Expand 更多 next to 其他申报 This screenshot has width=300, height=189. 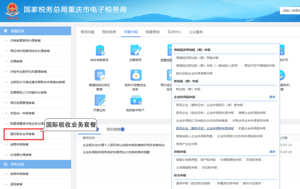[x=272, y=152]
